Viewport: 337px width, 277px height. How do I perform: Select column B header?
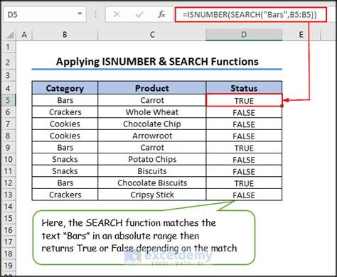(x=65, y=35)
